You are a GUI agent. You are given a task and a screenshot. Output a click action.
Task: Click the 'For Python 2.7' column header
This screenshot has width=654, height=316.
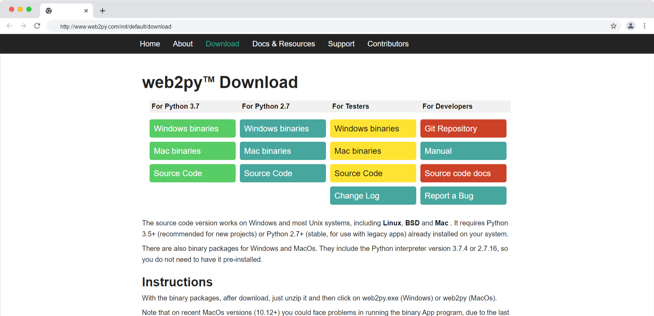[x=266, y=106]
